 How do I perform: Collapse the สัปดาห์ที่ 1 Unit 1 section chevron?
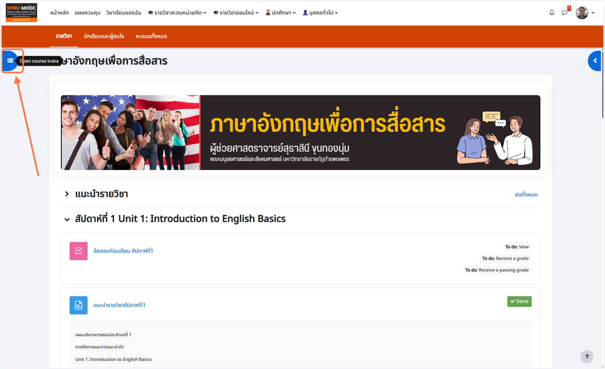[x=67, y=219]
